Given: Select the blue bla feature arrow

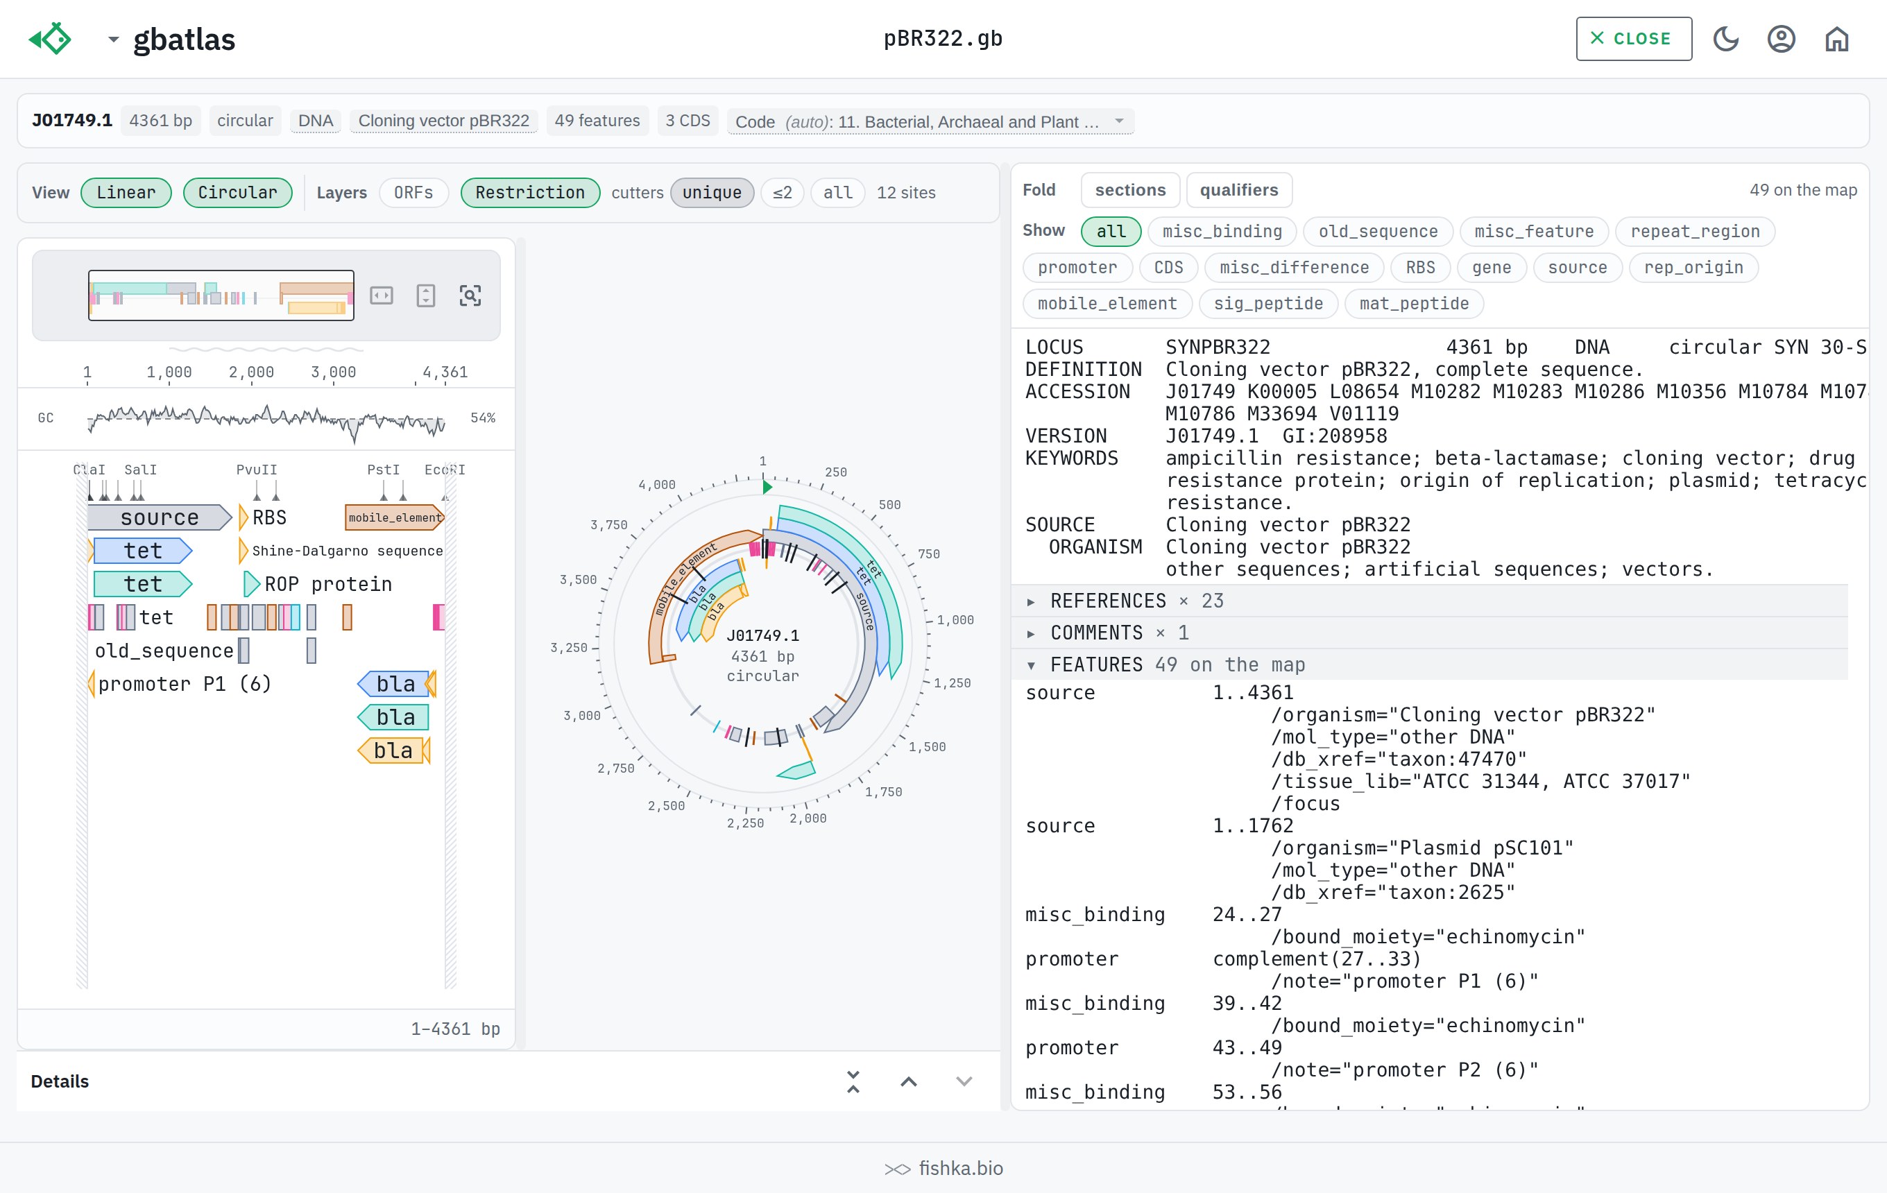Looking at the screenshot, I should [x=394, y=684].
